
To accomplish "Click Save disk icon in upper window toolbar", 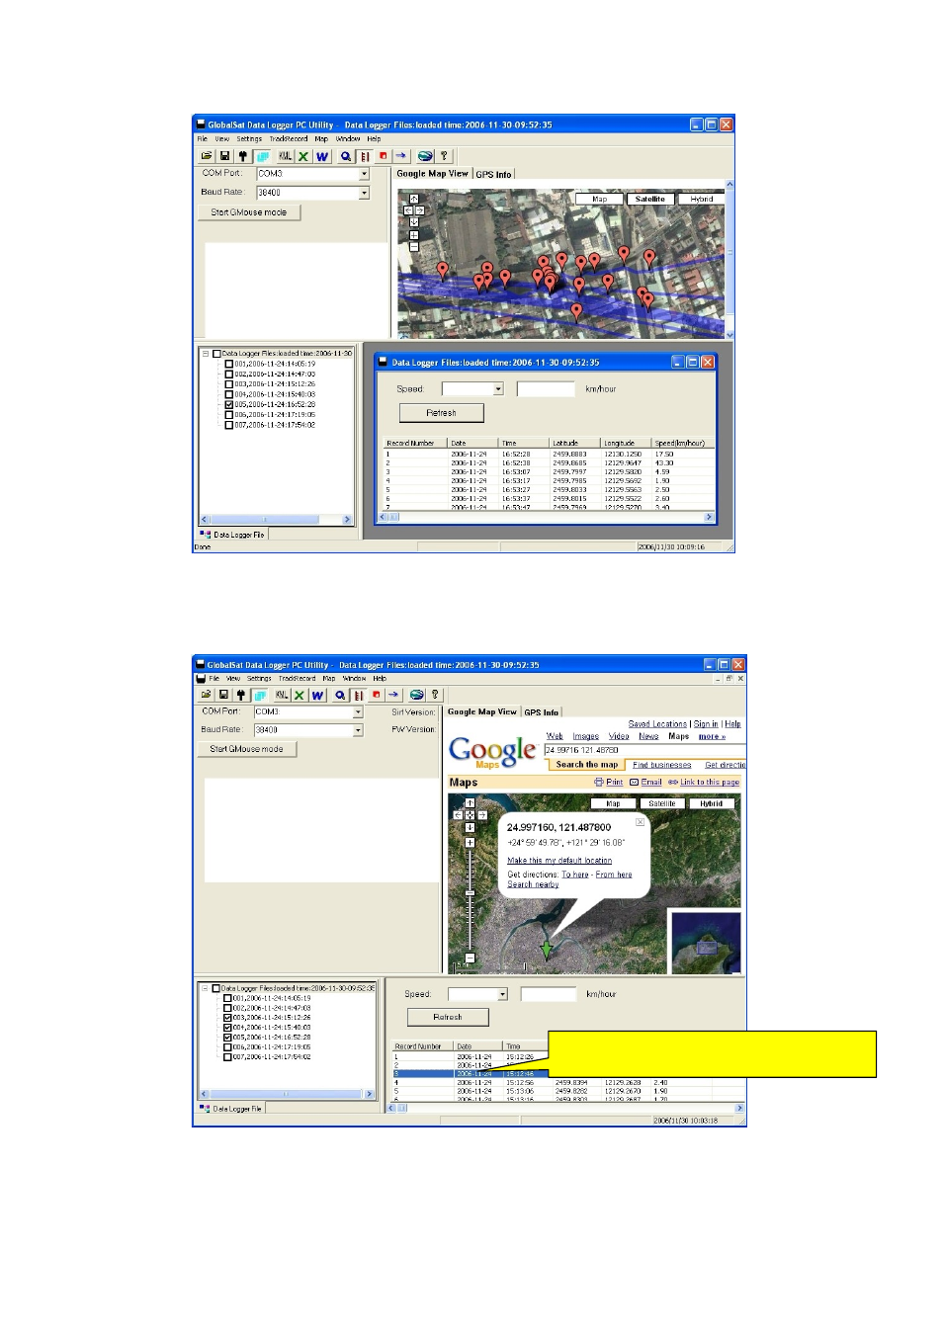I will point(224,156).
